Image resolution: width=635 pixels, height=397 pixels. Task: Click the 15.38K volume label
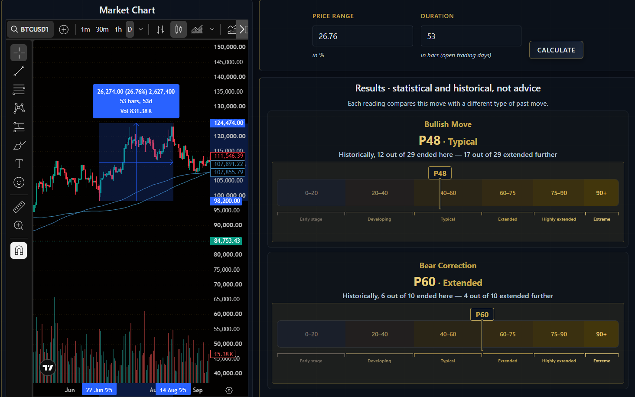tap(223, 354)
